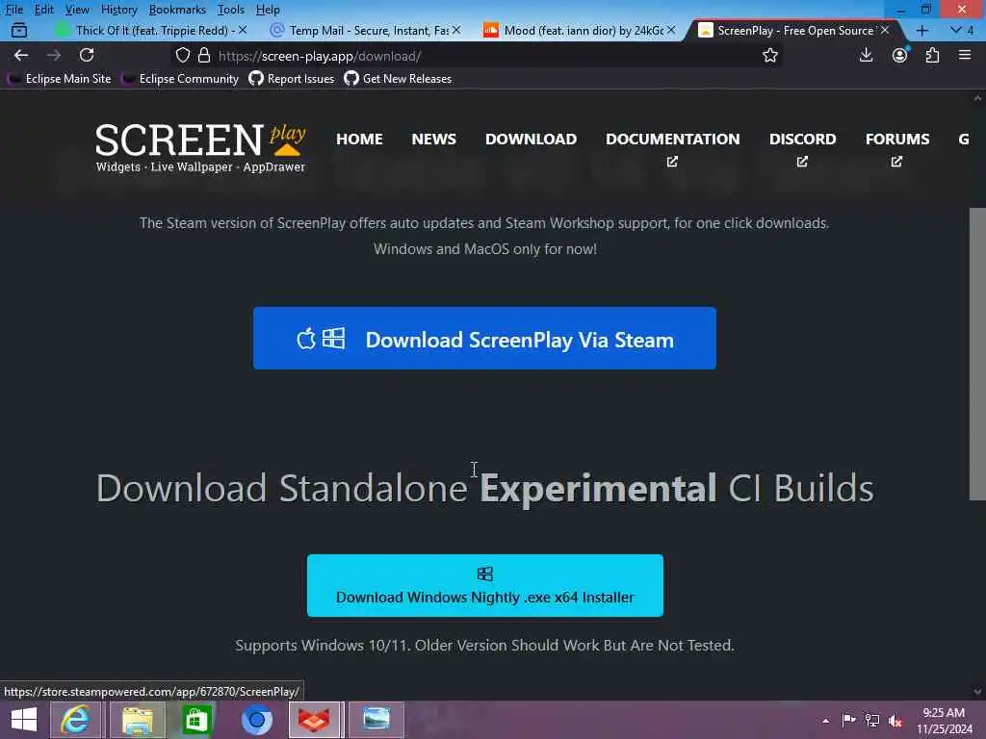
Task: Reload the current page
Action: [x=87, y=55]
